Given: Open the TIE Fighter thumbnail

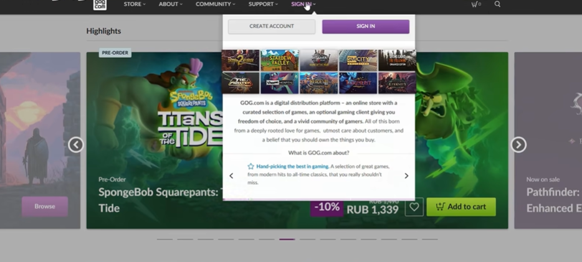Looking at the screenshot, I should coord(241,83).
